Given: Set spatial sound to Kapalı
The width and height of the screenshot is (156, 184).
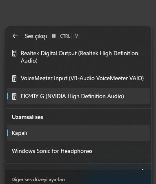Looking at the screenshot, I should point(78,133).
